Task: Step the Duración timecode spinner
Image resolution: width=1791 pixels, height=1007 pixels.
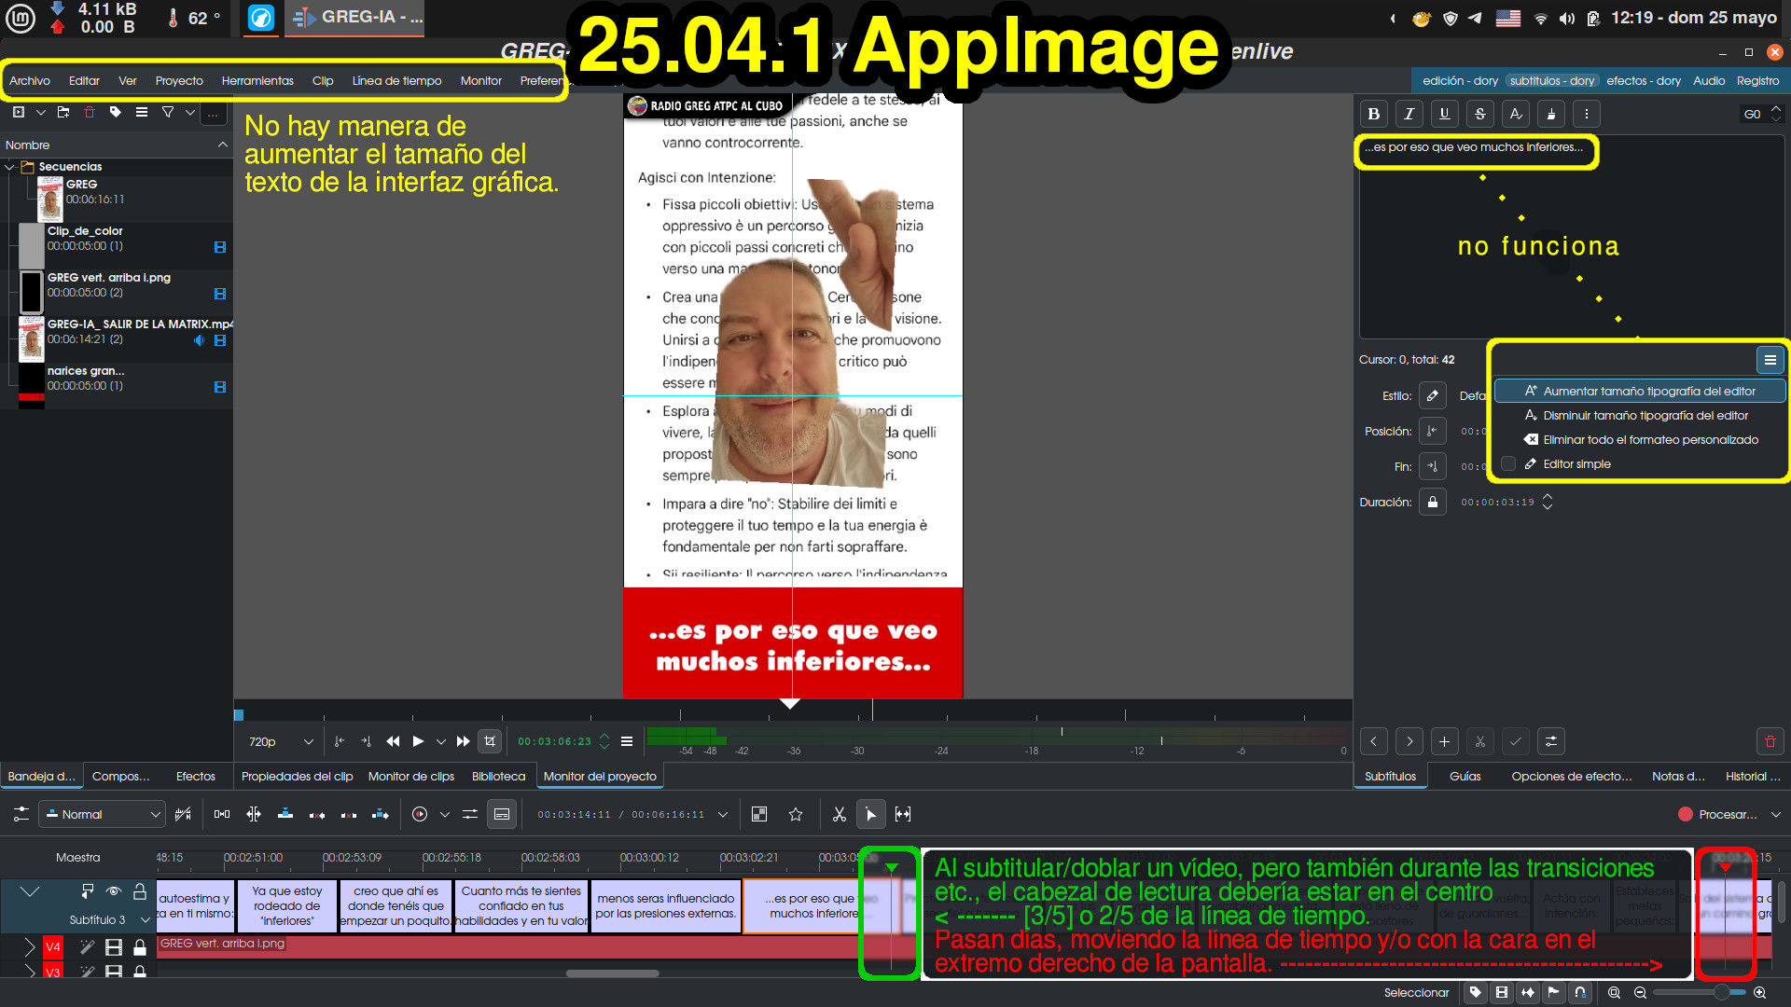Action: point(1548,502)
